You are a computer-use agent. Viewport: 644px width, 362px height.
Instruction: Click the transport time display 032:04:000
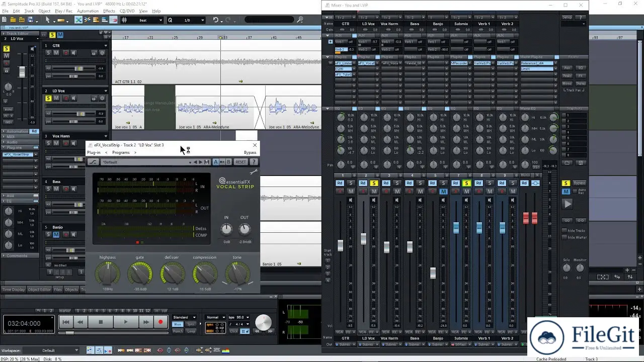(24, 324)
